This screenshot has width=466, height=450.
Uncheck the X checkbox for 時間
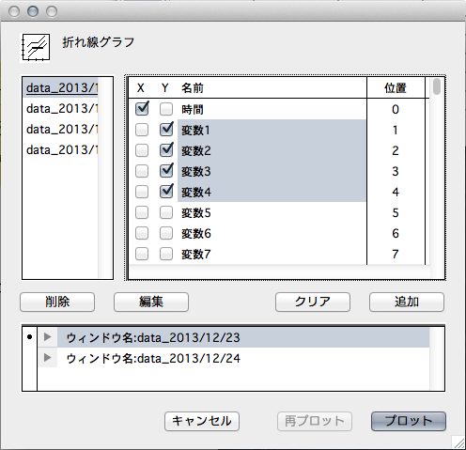coord(142,109)
